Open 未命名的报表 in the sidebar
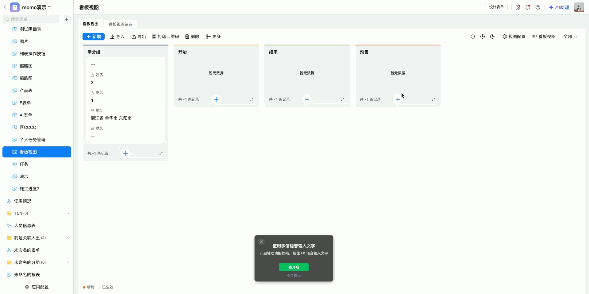 coord(37,275)
